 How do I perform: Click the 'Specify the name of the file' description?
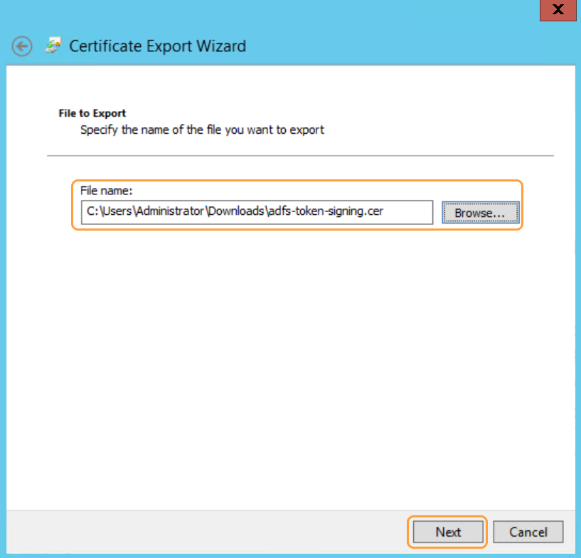pyautogui.click(x=202, y=130)
